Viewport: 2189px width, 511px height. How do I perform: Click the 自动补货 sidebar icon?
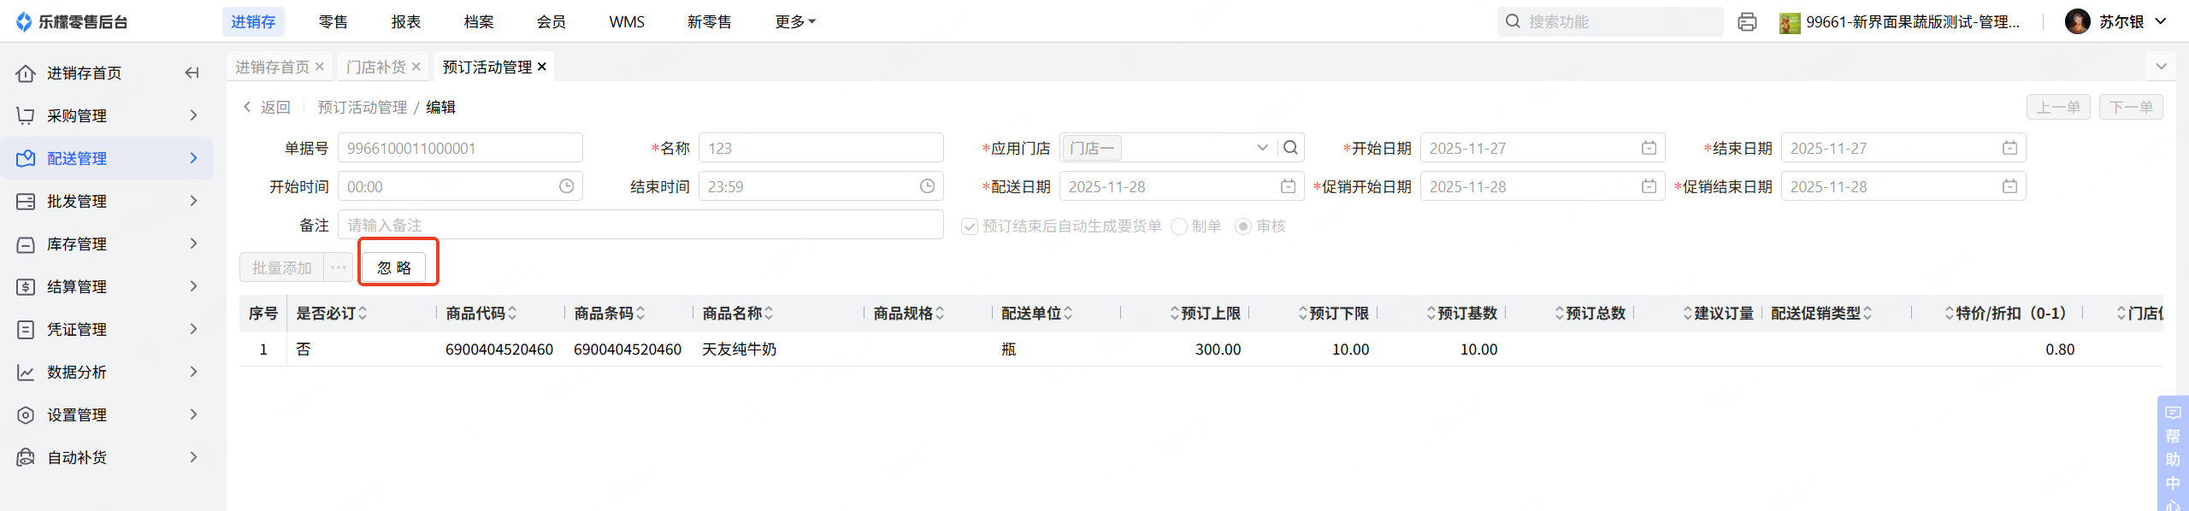point(26,458)
